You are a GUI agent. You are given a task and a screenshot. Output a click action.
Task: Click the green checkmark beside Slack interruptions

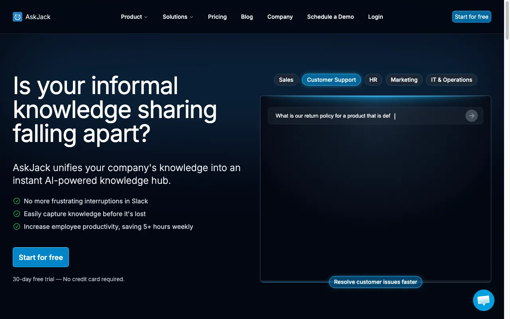pyautogui.click(x=17, y=201)
